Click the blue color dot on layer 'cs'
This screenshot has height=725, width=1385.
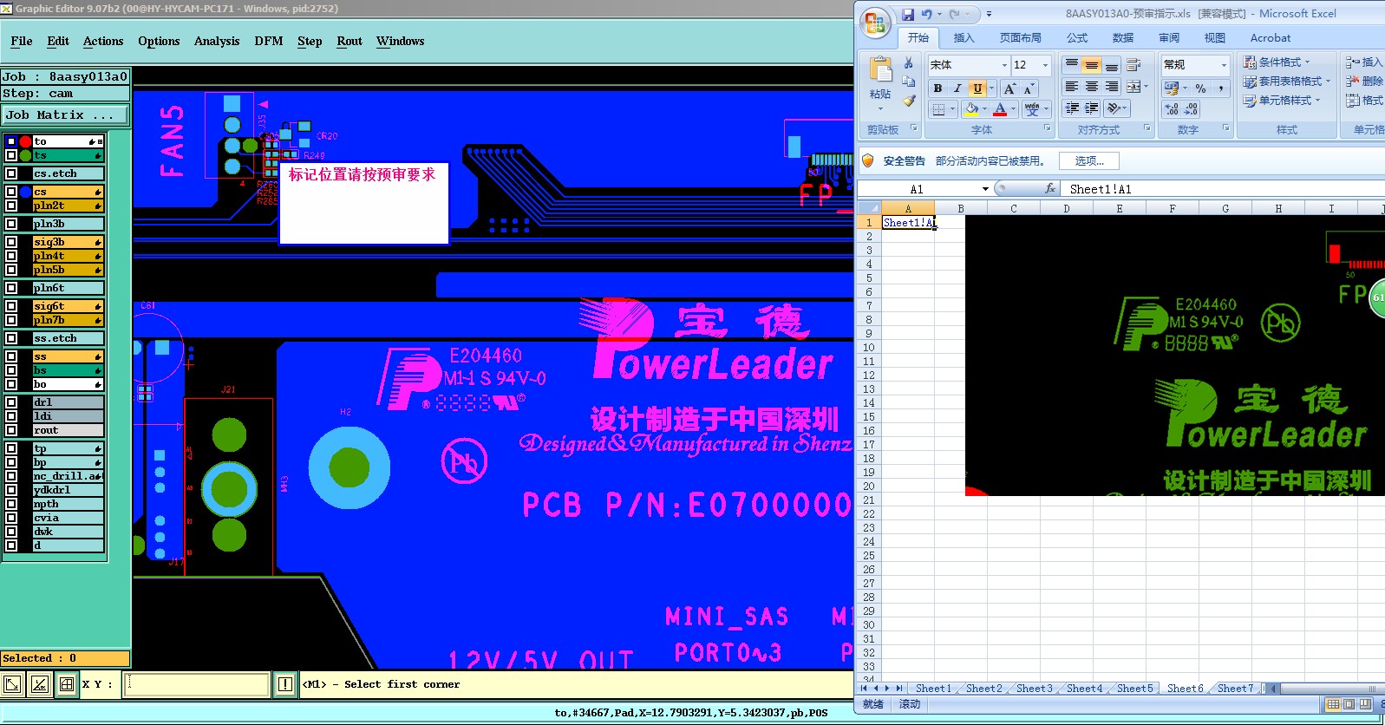point(26,192)
